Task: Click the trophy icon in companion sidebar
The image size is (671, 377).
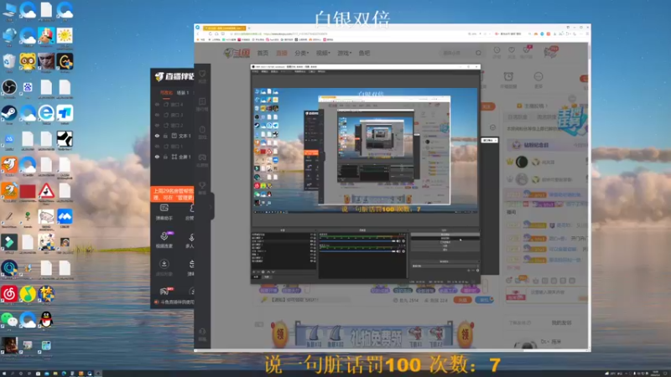Action: pos(202,185)
